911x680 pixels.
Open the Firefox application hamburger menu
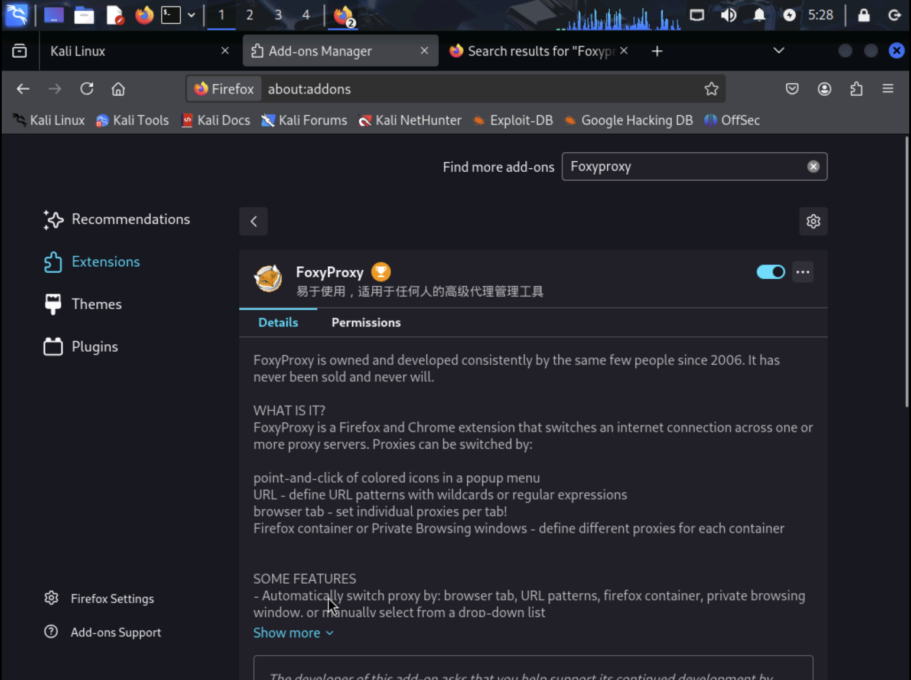point(888,89)
